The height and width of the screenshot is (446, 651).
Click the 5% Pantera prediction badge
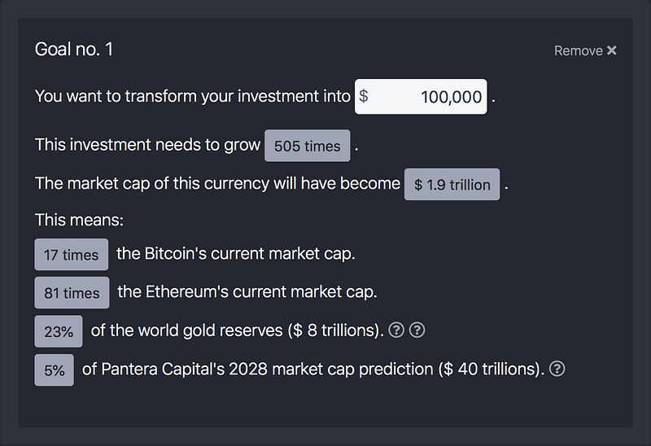55,370
